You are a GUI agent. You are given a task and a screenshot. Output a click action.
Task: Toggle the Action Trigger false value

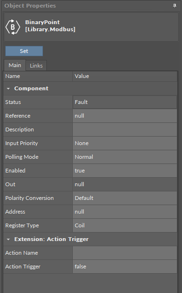[125, 267]
